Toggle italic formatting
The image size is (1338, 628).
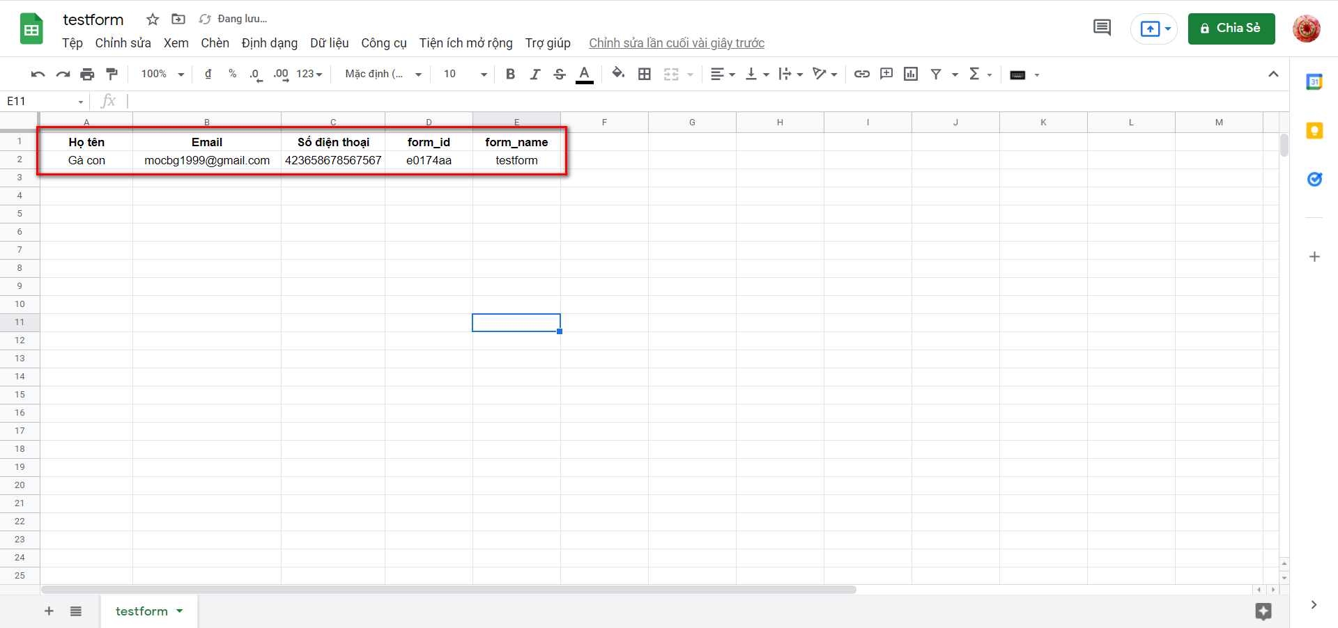[535, 74]
